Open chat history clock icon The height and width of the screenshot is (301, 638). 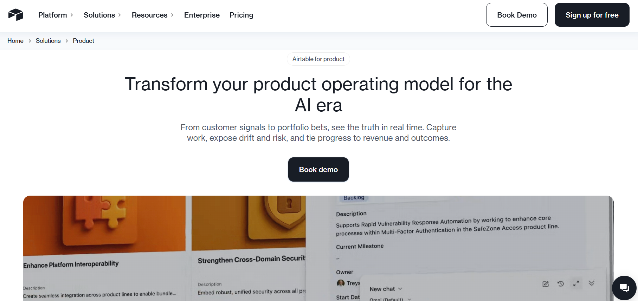click(561, 283)
